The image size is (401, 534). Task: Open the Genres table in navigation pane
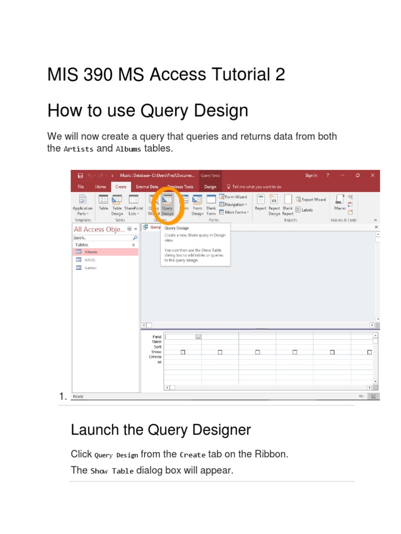click(105, 268)
